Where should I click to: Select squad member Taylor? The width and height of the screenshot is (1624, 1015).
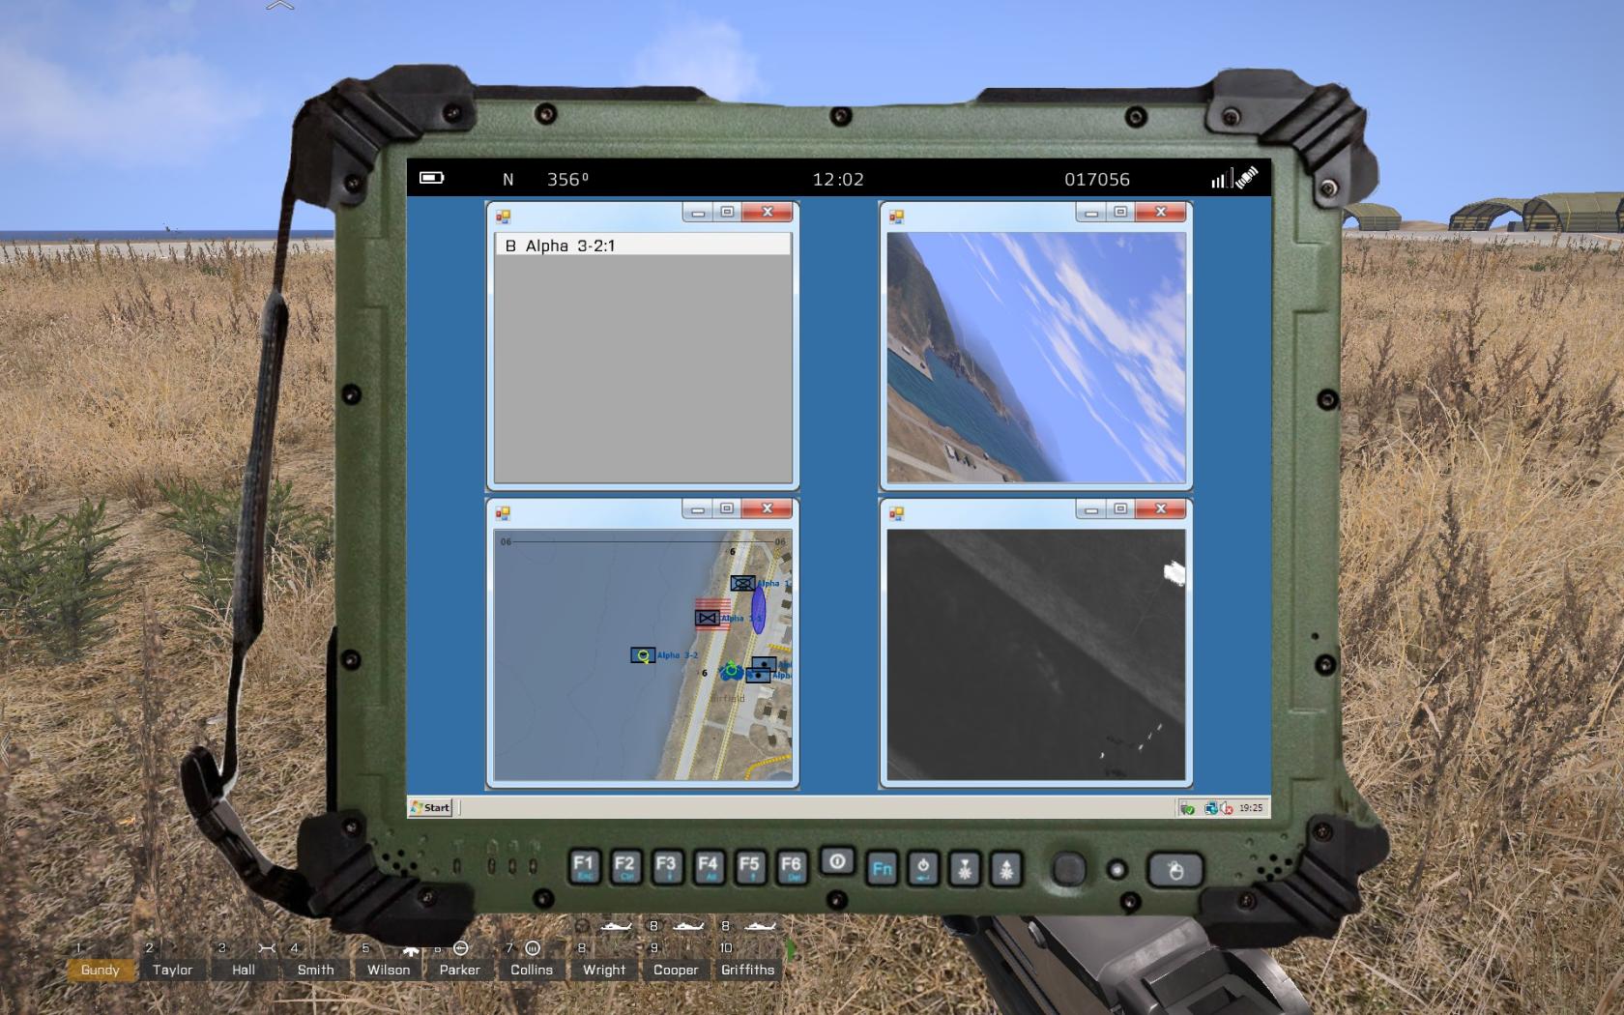pos(172,970)
